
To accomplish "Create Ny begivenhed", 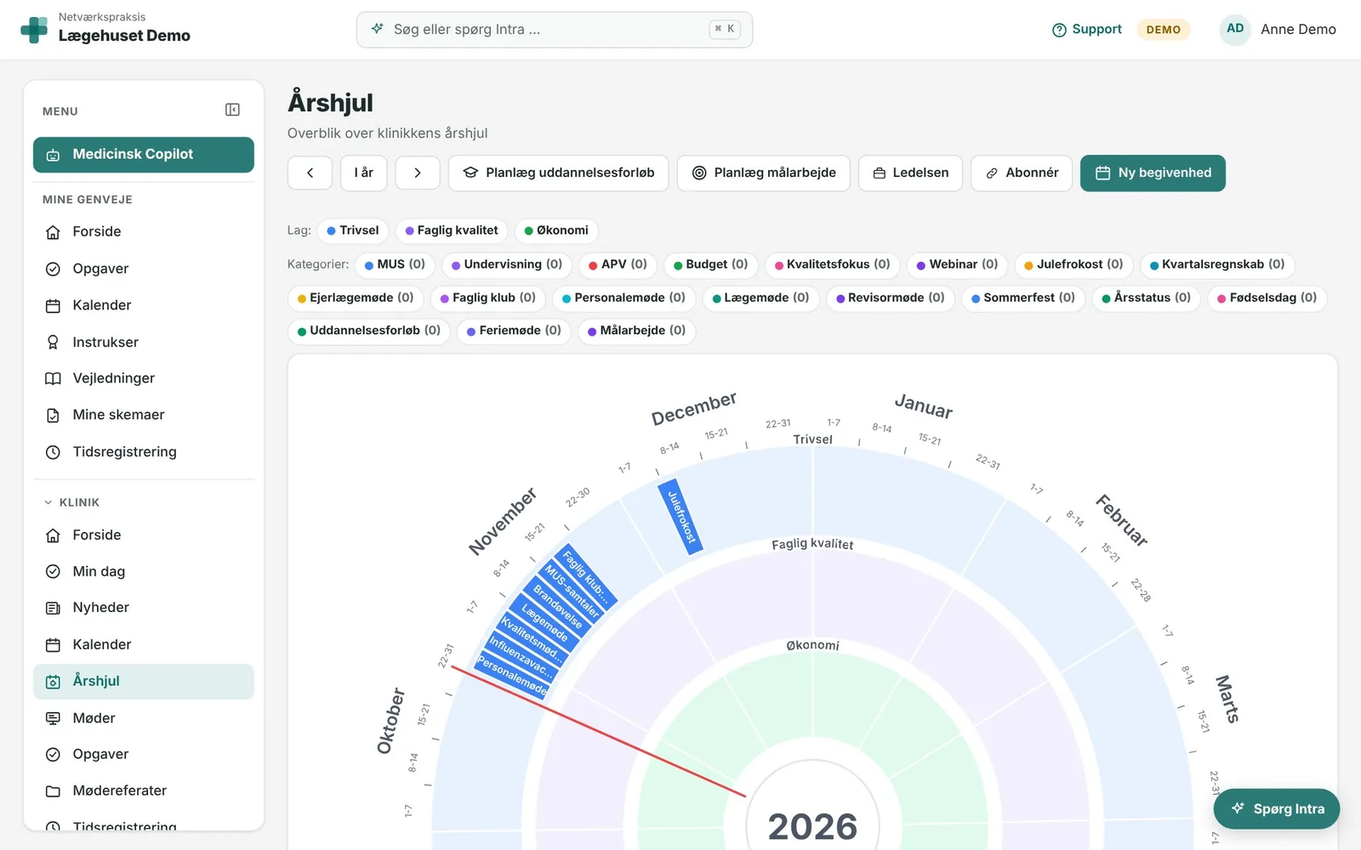I will [1153, 173].
